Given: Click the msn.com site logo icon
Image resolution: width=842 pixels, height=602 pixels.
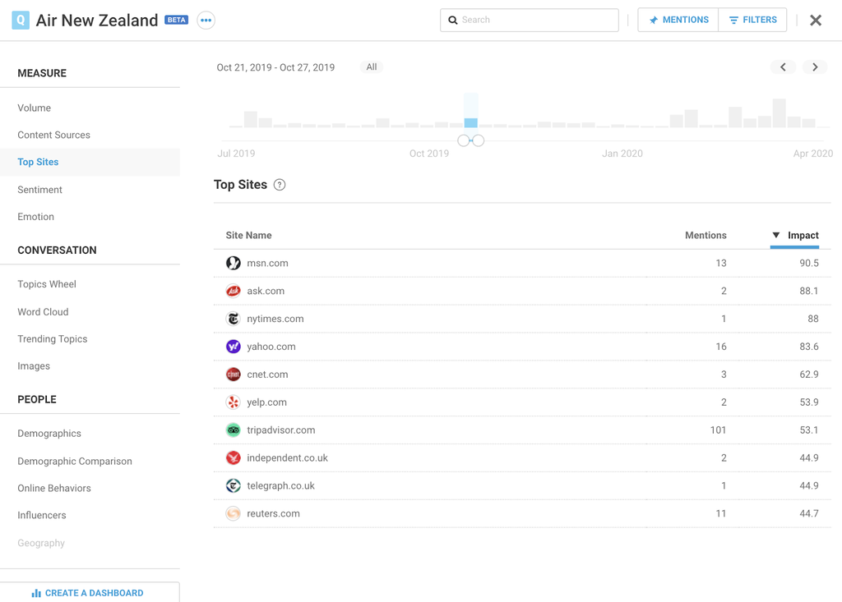Looking at the screenshot, I should (234, 263).
